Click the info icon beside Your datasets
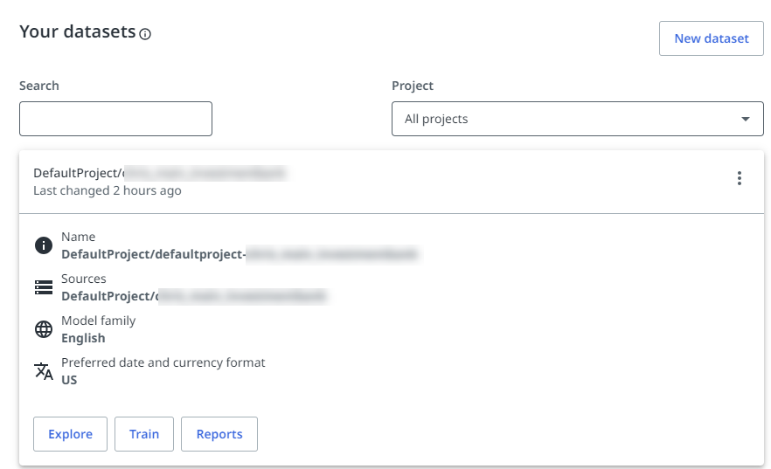 tap(145, 34)
